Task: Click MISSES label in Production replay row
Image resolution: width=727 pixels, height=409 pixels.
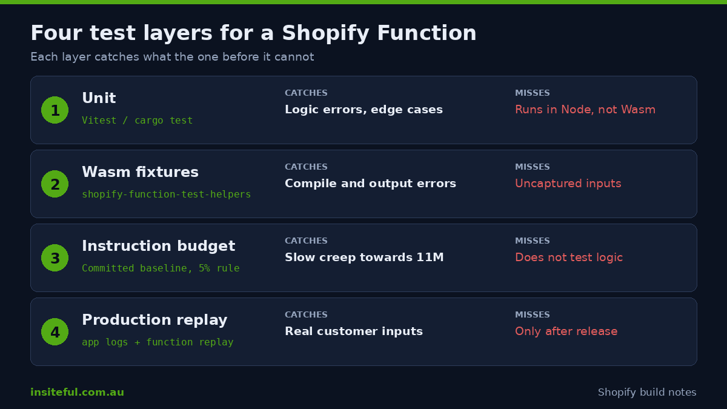Action: point(533,315)
